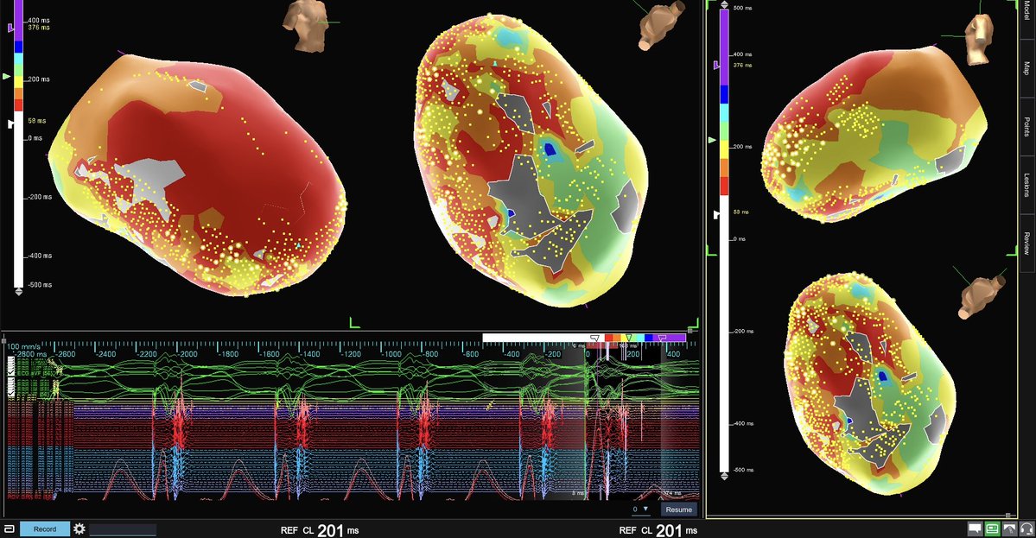Click the -2000 tick on waveform time ruler

pos(188,354)
